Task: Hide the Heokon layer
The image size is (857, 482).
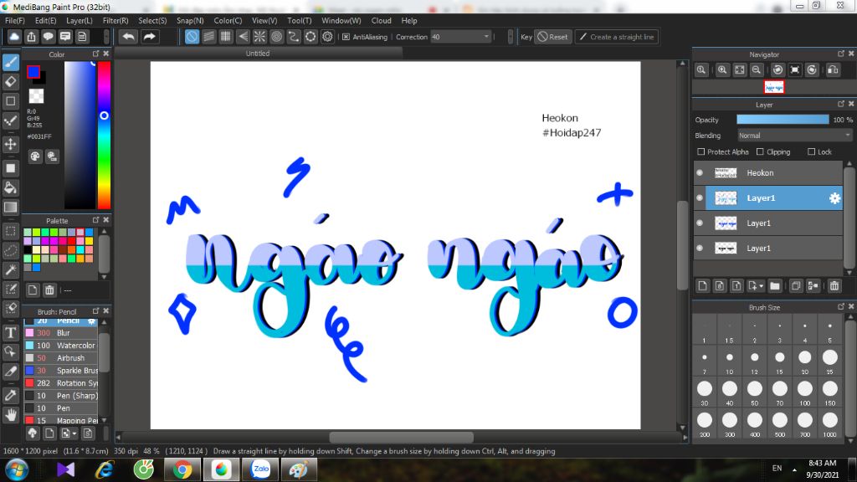Action: click(x=700, y=172)
